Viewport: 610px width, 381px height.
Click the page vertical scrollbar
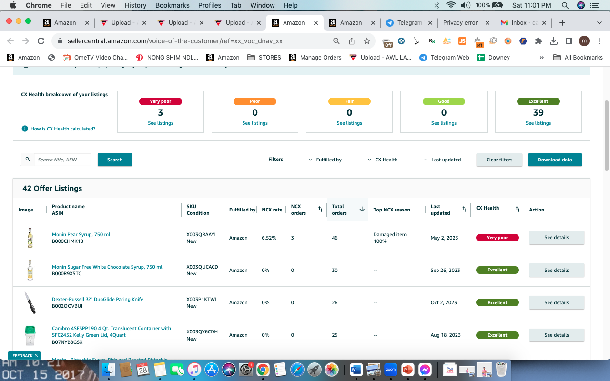(607, 136)
